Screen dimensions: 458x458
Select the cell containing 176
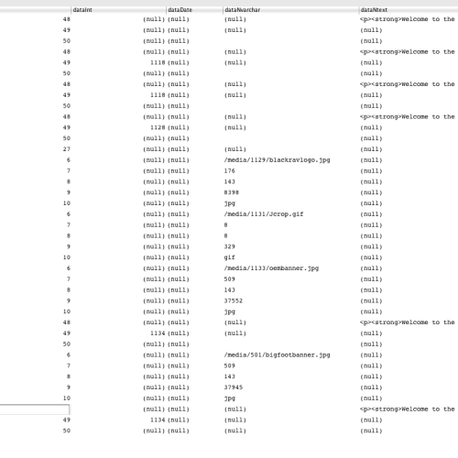tap(229, 170)
